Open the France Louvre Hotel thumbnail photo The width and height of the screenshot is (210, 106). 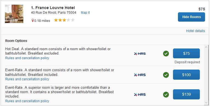pos(14,14)
